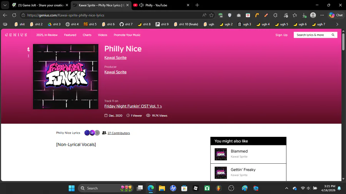The image size is (346, 194).
Task: Open the clock and date in the taskbar
Action: click(x=328, y=188)
